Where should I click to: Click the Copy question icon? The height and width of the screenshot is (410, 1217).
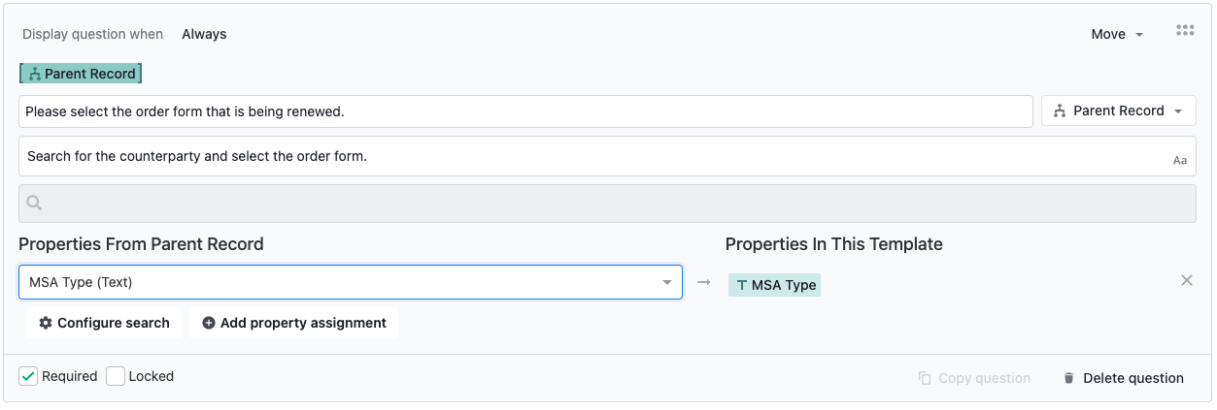click(925, 378)
